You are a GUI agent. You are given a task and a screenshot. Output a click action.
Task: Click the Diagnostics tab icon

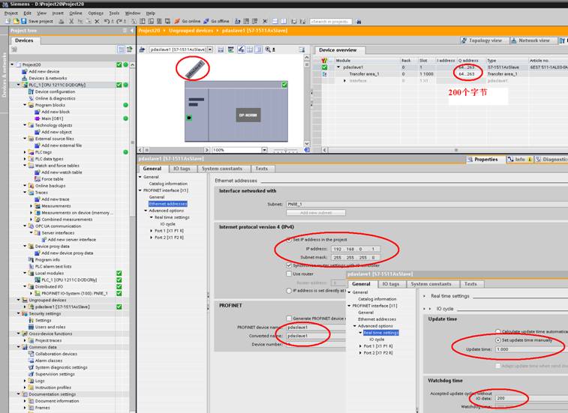click(x=539, y=159)
